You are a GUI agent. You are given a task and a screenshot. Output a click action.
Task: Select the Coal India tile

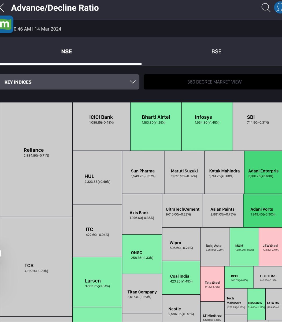[x=181, y=278]
